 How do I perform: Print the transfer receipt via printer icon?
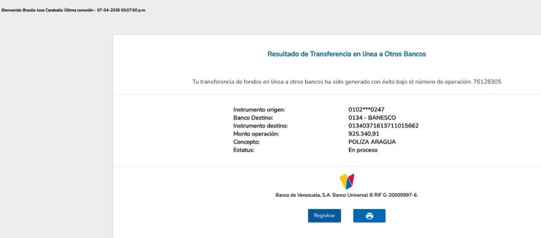(369, 216)
